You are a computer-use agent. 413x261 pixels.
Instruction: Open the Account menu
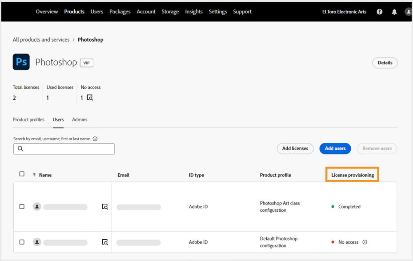tap(146, 12)
